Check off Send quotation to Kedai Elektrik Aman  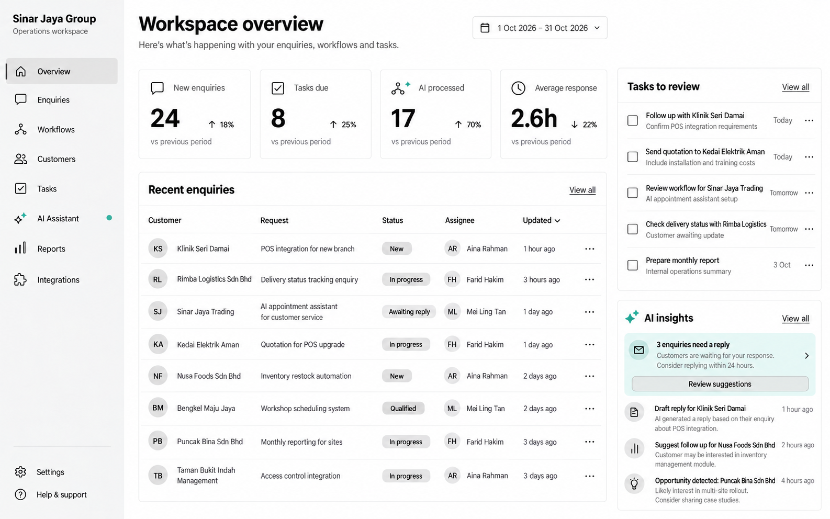coord(633,157)
